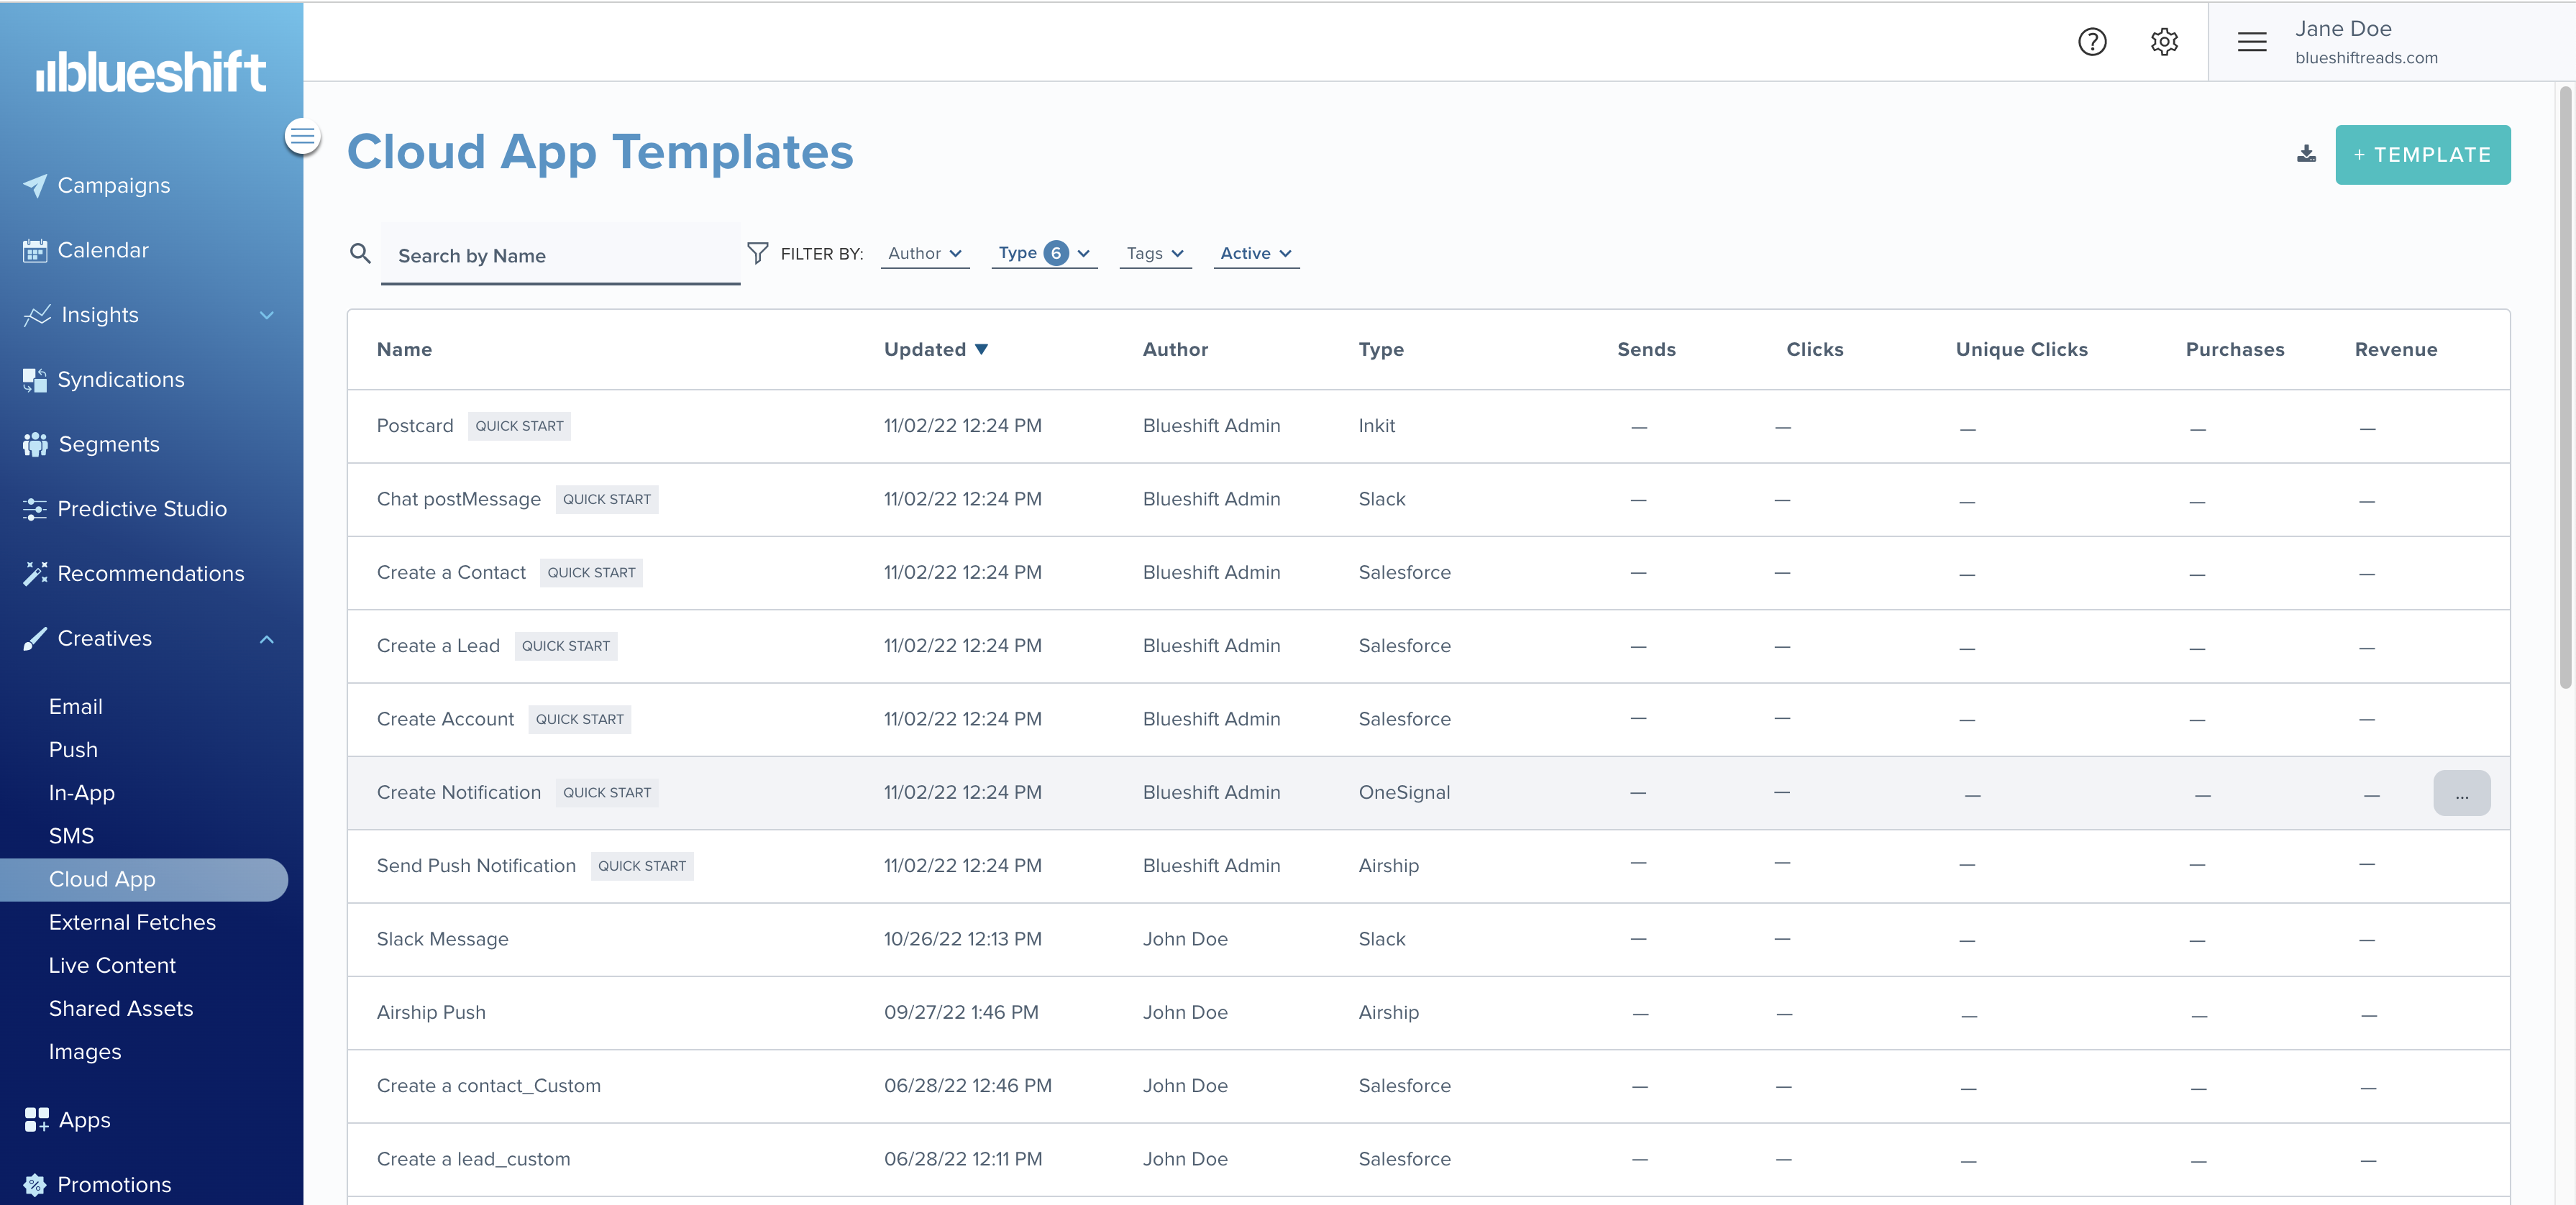Click the Calendar icon in sidebar

(x=35, y=251)
